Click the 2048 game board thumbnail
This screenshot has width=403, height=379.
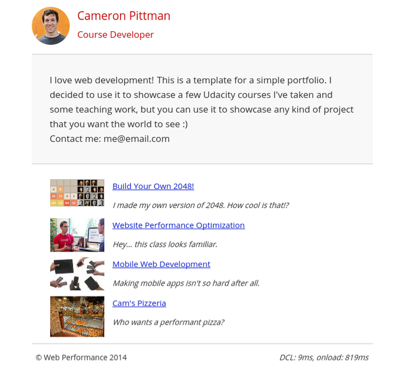click(x=77, y=193)
